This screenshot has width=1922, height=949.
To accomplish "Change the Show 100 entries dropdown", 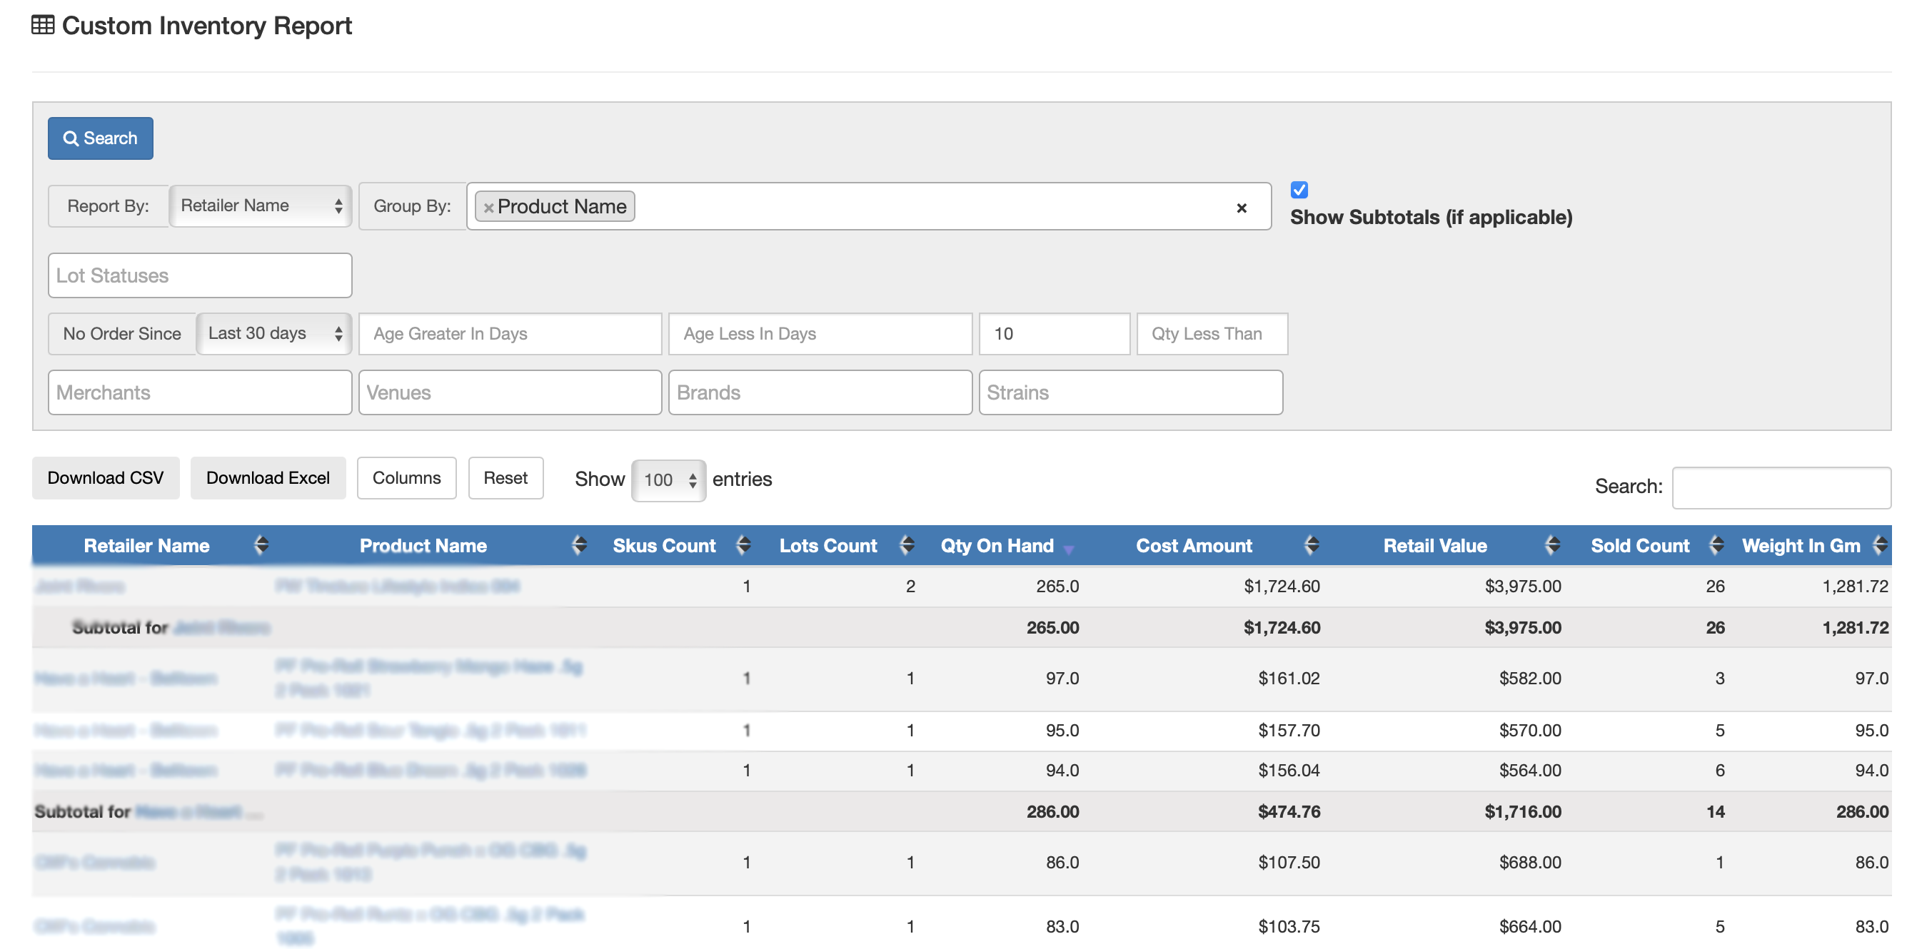I will coord(668,479).
